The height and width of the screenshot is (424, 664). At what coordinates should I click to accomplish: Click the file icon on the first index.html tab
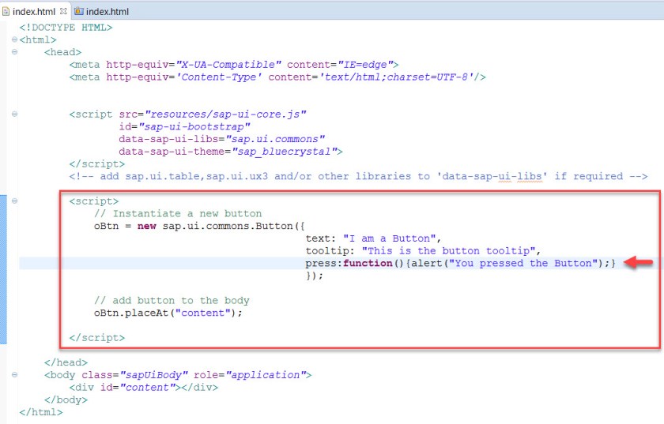coord(6,11)
